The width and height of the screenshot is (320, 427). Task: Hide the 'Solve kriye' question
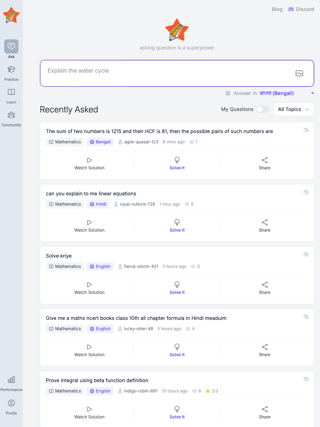click(x=306, y=254)
